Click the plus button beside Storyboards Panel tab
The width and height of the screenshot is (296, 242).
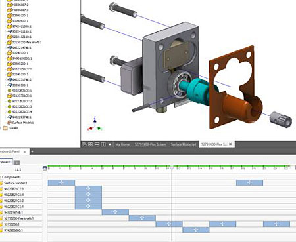tap(32, 151)
